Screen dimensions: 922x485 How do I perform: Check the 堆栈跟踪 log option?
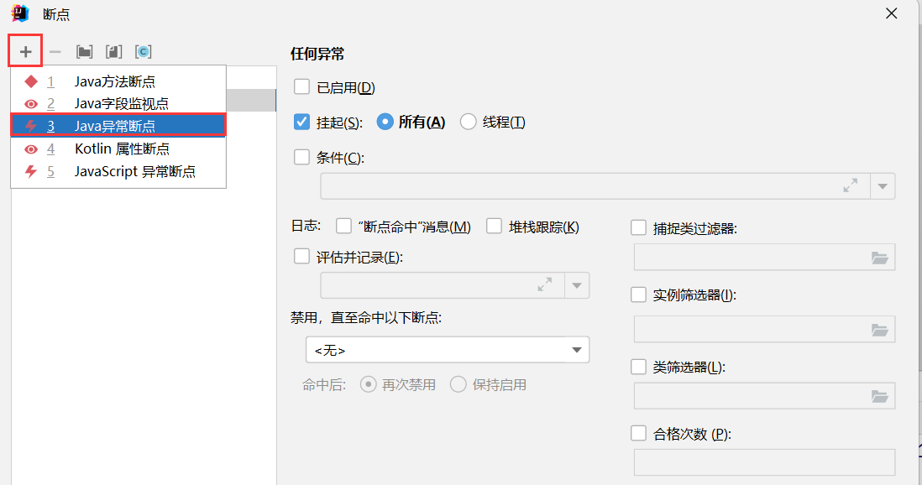[x=494, y=226]
